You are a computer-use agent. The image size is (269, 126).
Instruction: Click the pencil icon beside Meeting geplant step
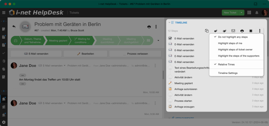coord(170,83)
